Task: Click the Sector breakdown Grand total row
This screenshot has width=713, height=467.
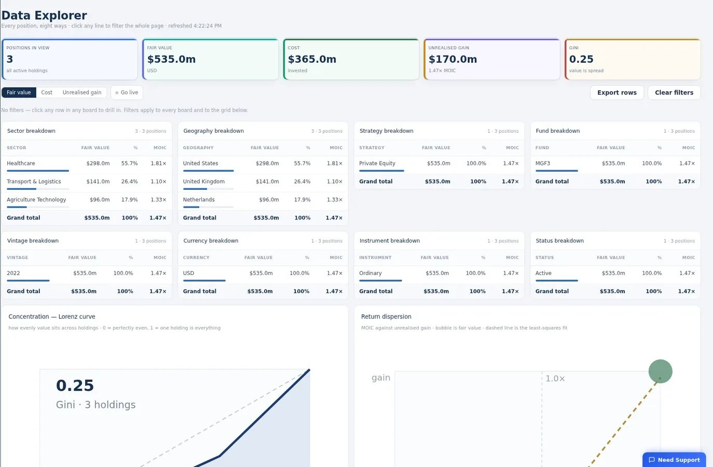Action: point(87,218)
